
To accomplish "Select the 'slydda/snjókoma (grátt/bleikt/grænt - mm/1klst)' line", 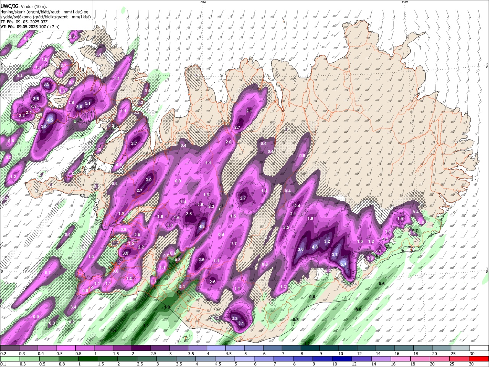I will 45,17.
